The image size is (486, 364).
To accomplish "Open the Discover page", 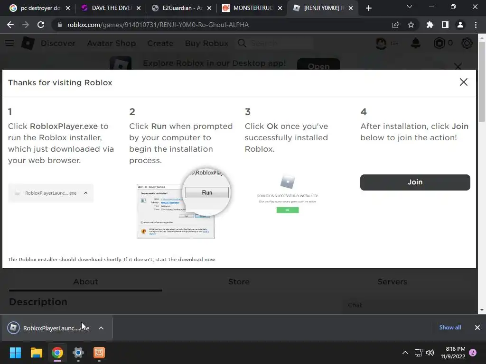I will click(x=58, y=43).
